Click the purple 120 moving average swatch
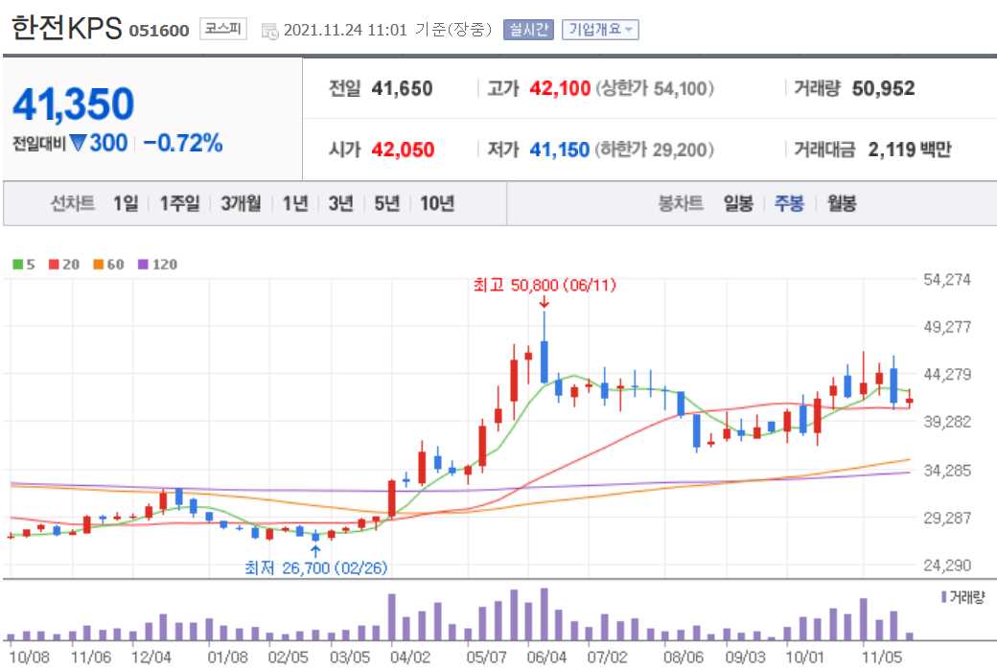The image size is (997, 671). pos(143,264)
